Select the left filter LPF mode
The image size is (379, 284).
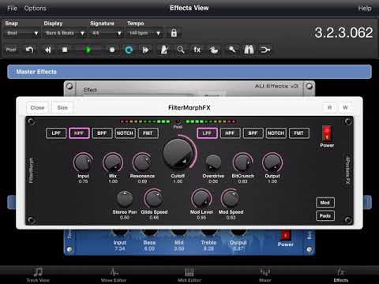click(56, 133)
